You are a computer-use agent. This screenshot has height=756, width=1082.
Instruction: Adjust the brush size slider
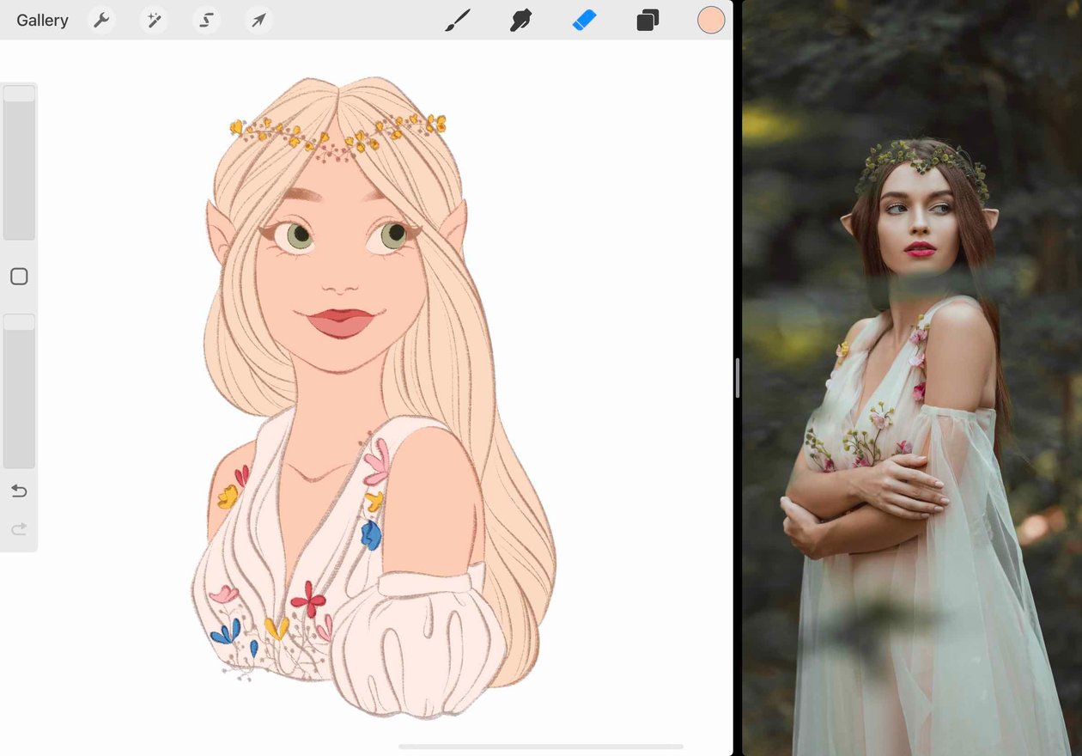19,162
